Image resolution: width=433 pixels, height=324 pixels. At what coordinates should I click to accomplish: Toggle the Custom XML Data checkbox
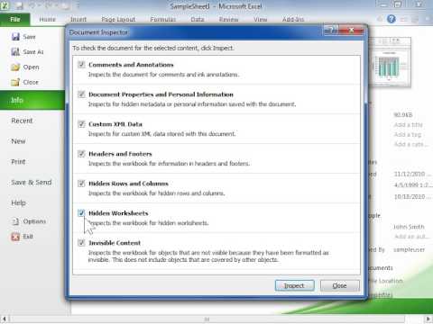[81, 124]
